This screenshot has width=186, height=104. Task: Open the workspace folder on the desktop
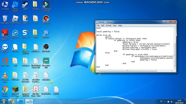pos(25,62)
